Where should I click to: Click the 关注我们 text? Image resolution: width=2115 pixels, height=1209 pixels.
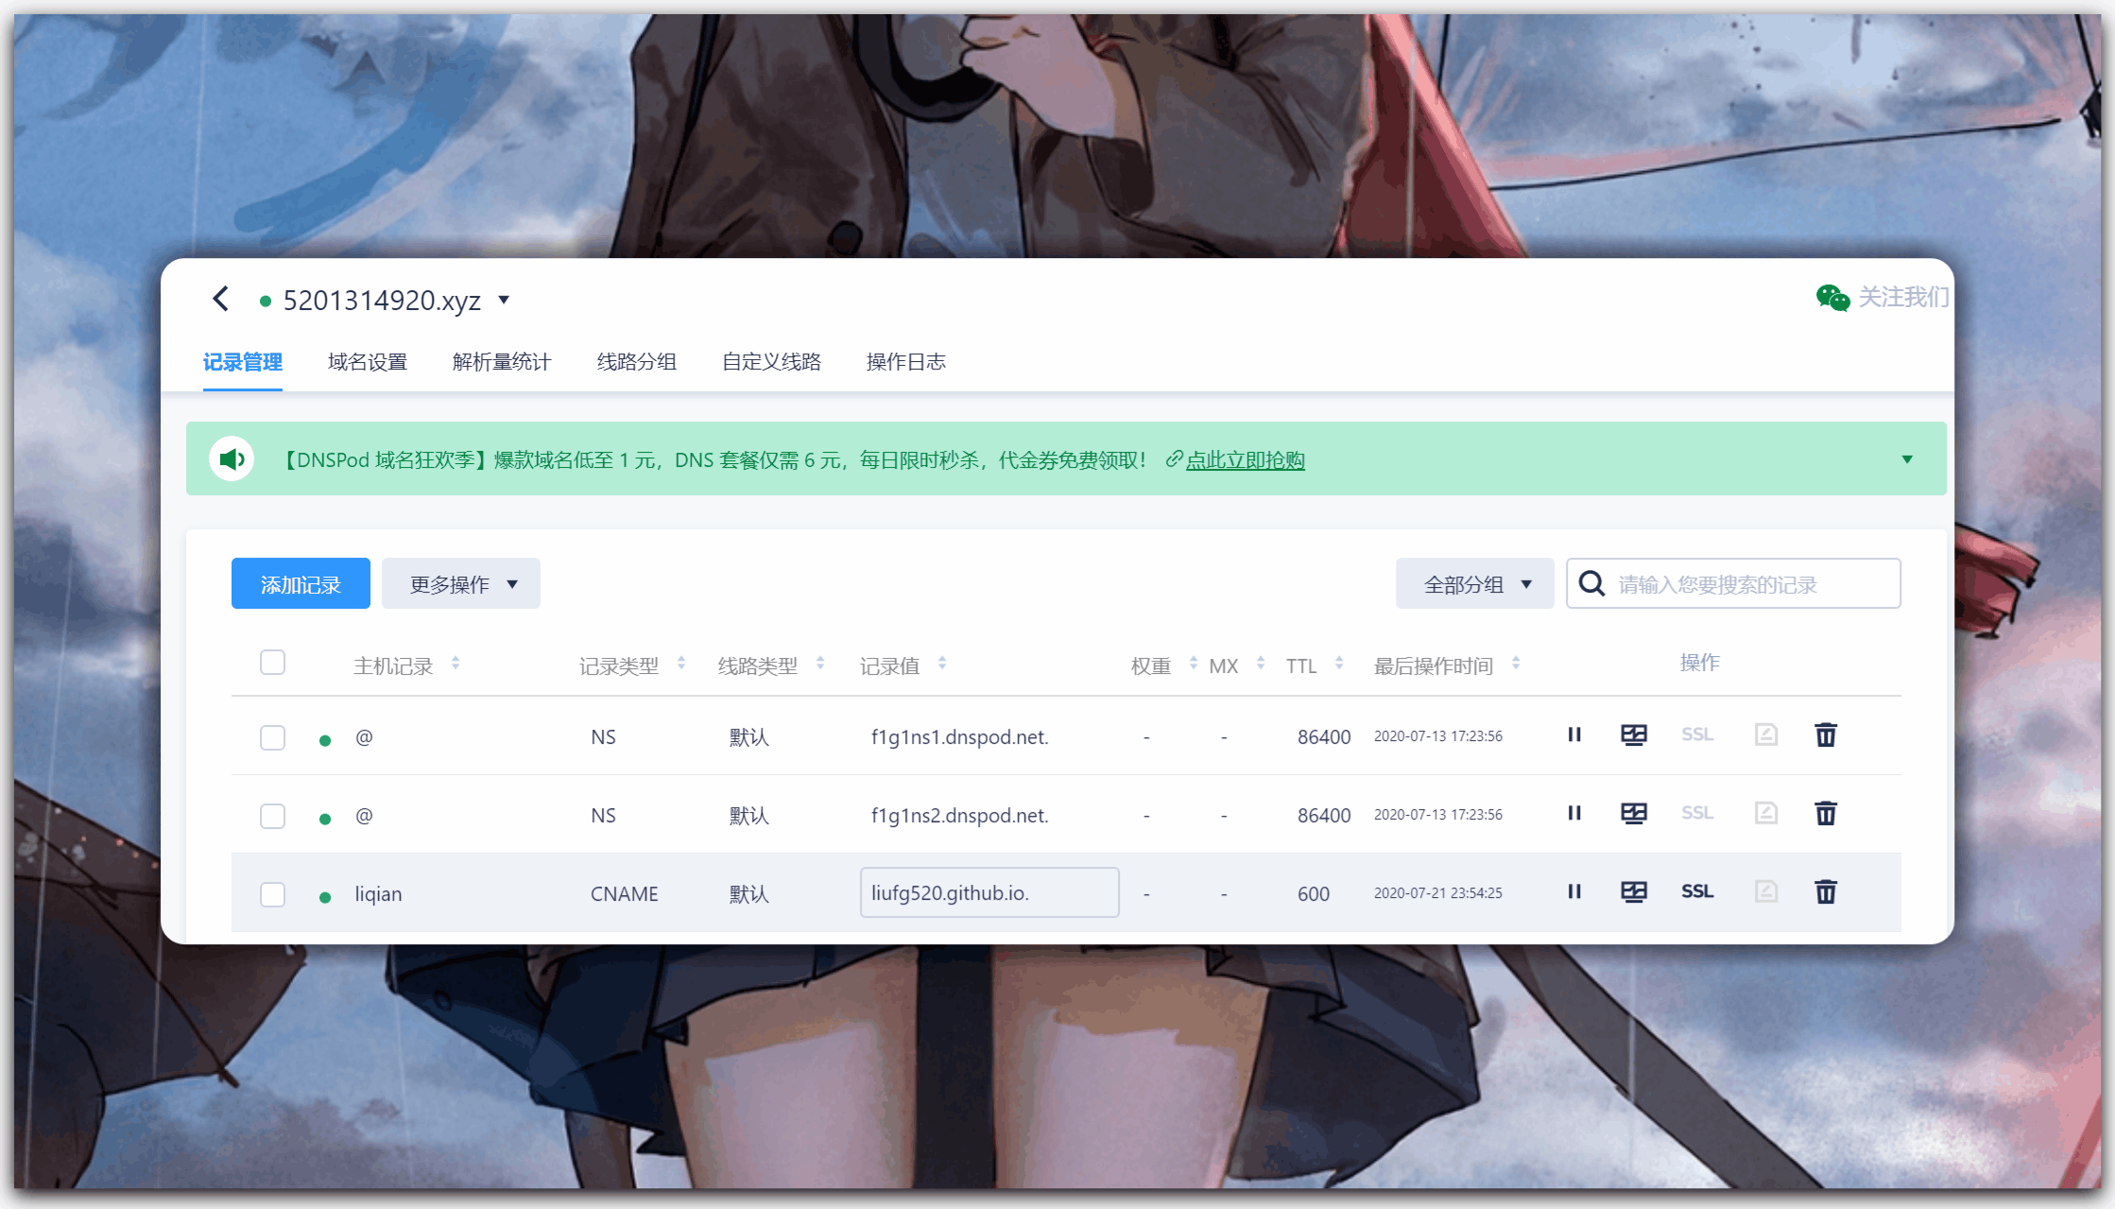(1903, 298)
